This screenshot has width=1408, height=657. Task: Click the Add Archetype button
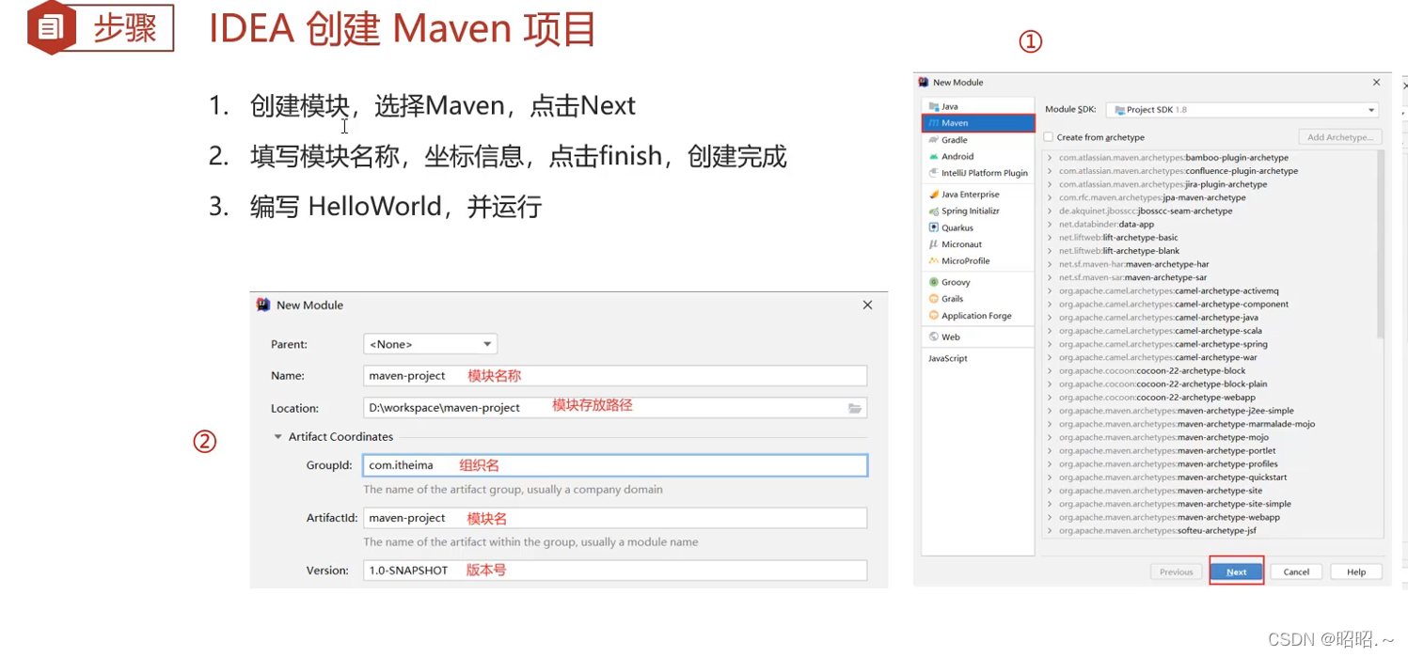coord(1339,137)
